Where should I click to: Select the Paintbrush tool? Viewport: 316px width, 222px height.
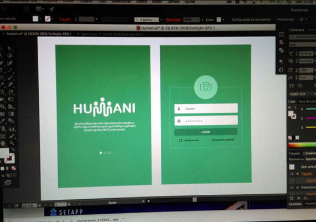pos(11,78)
